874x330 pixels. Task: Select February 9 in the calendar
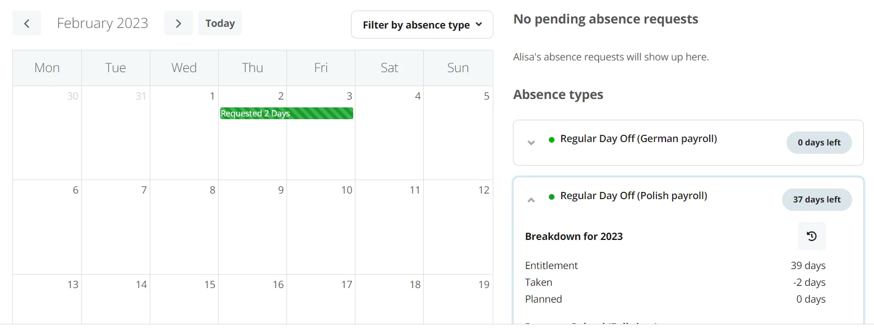coord(252,227)
